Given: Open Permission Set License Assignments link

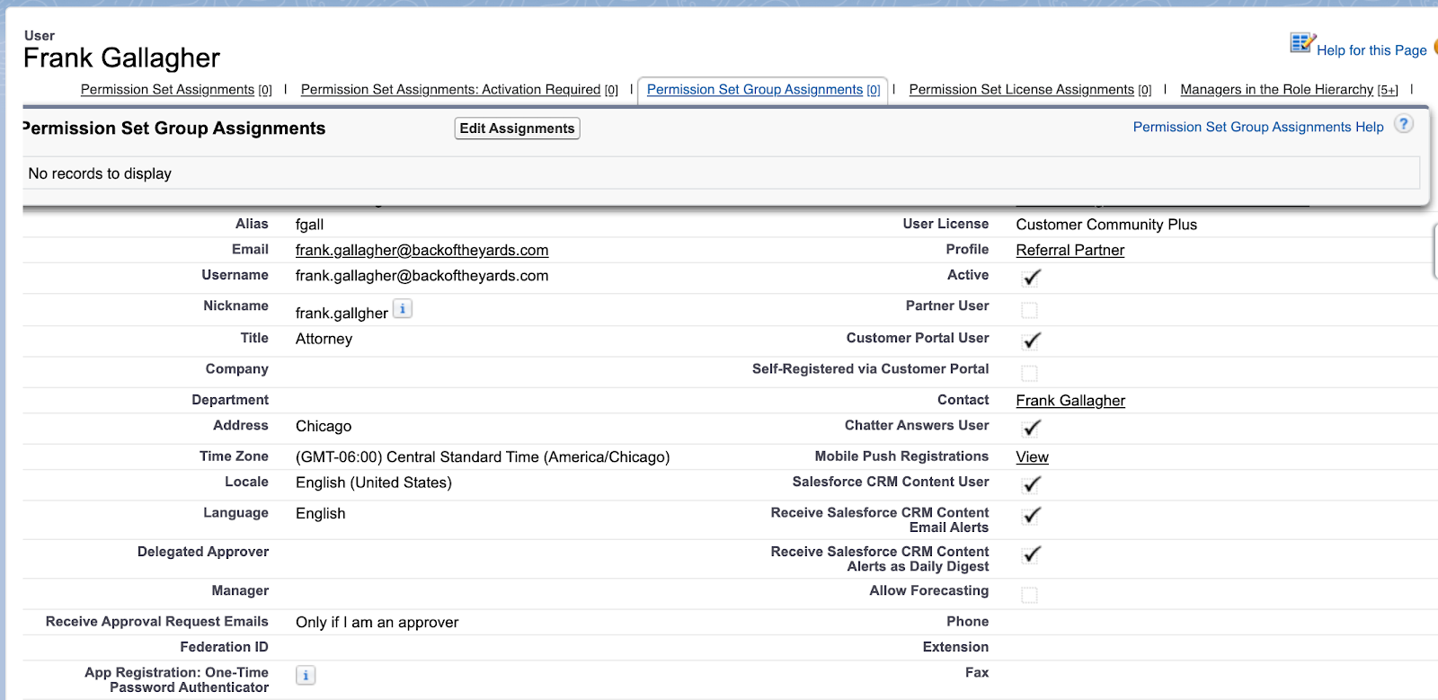Looking at the screenshot, I should pyautogui.click(x=1030, y=90).
